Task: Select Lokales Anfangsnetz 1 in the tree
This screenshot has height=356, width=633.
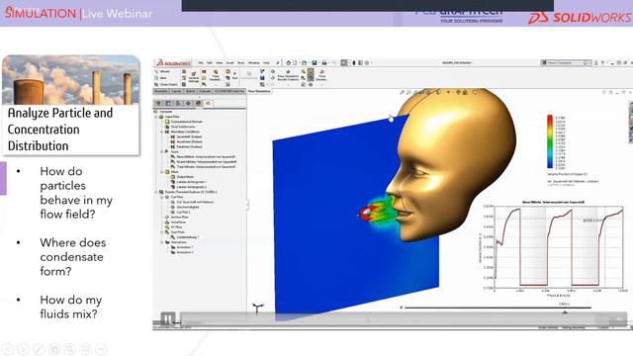Action: pos(188,182)
